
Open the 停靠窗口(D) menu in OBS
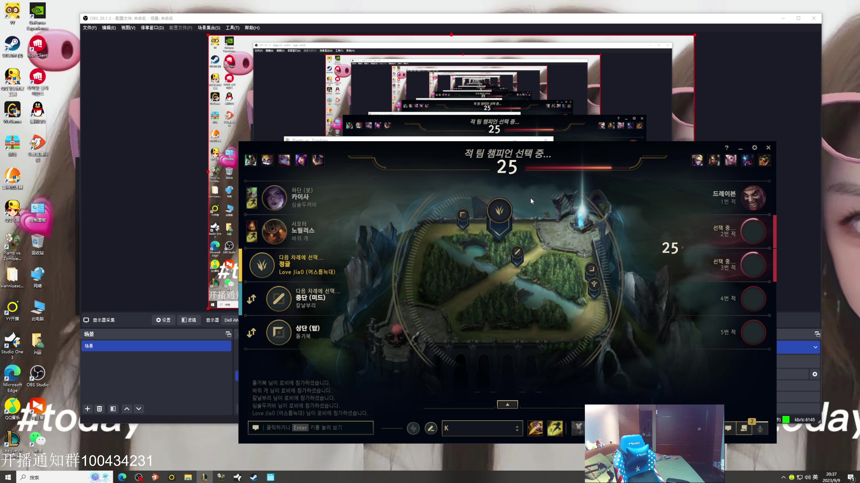[x=152, y=28]
